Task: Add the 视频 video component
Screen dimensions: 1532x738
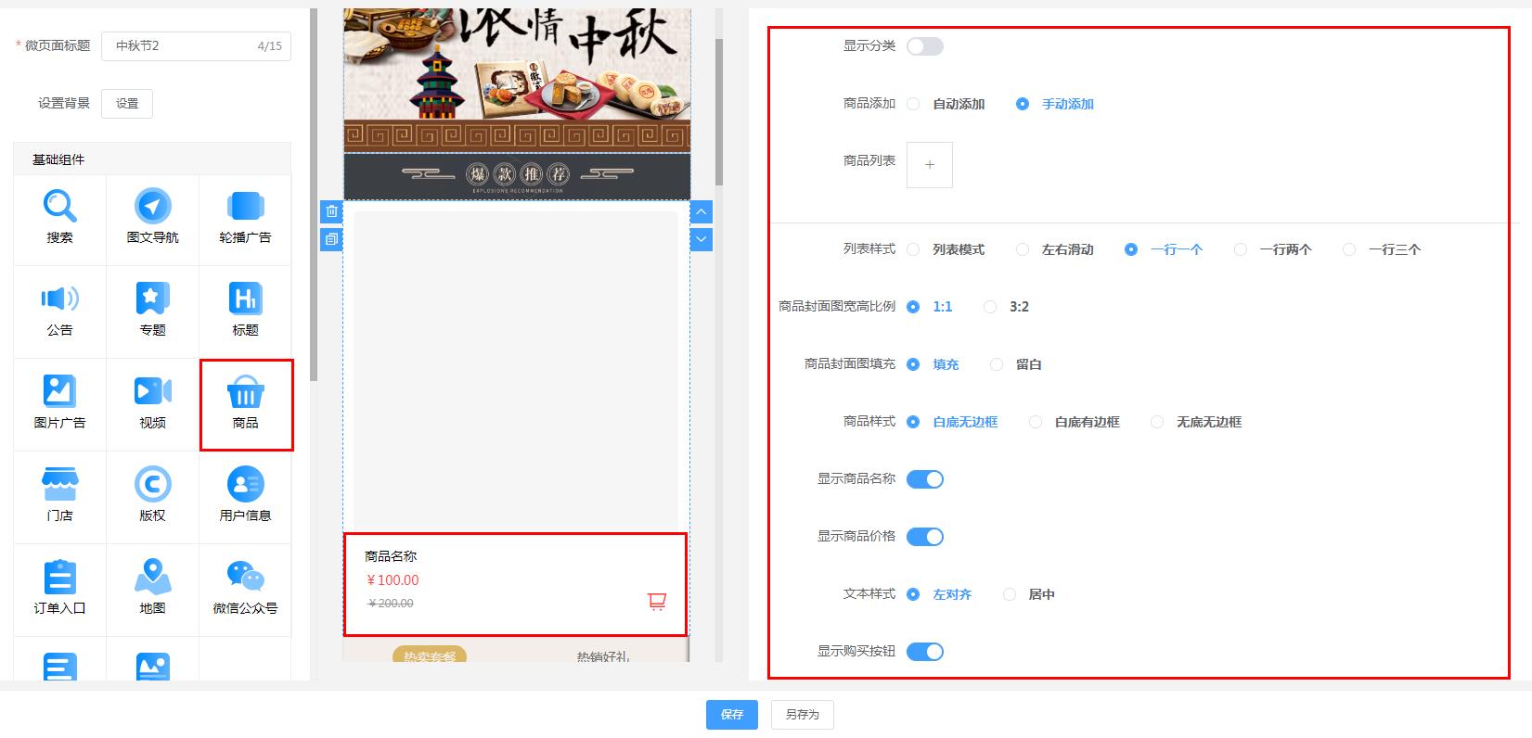Action: point(152,405)
